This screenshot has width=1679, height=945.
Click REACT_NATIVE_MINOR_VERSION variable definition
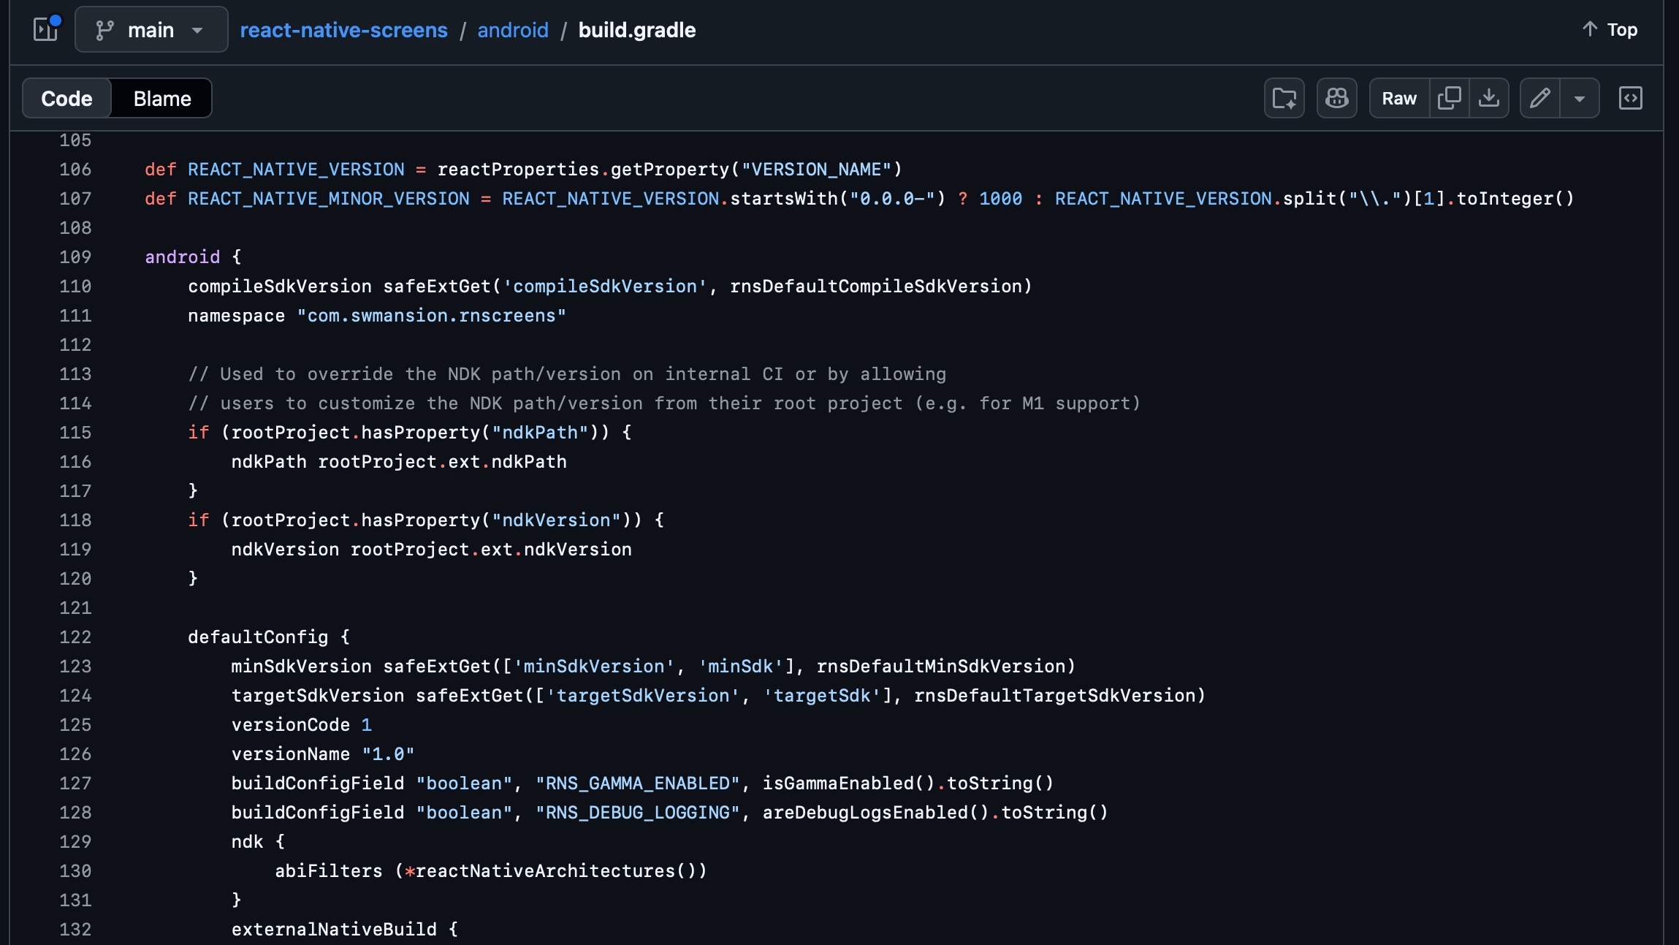click(329, 199)
